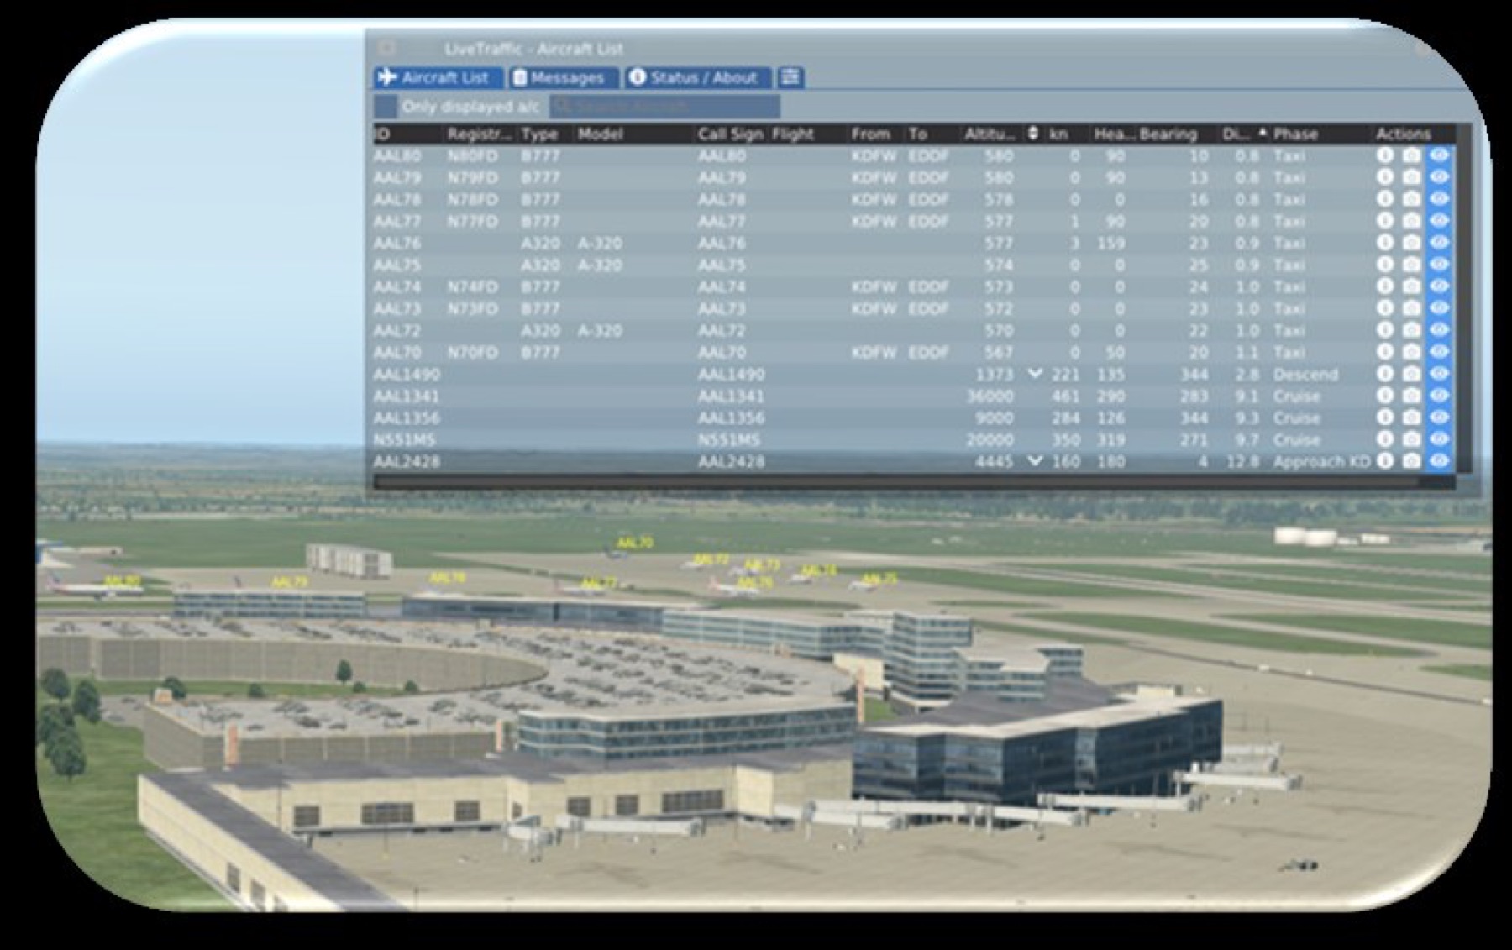Open camera view for AAL80

coord(1412,155)
